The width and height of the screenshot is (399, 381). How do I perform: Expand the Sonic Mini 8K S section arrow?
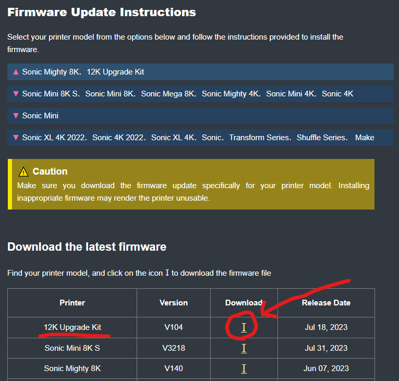pos(16,94)
